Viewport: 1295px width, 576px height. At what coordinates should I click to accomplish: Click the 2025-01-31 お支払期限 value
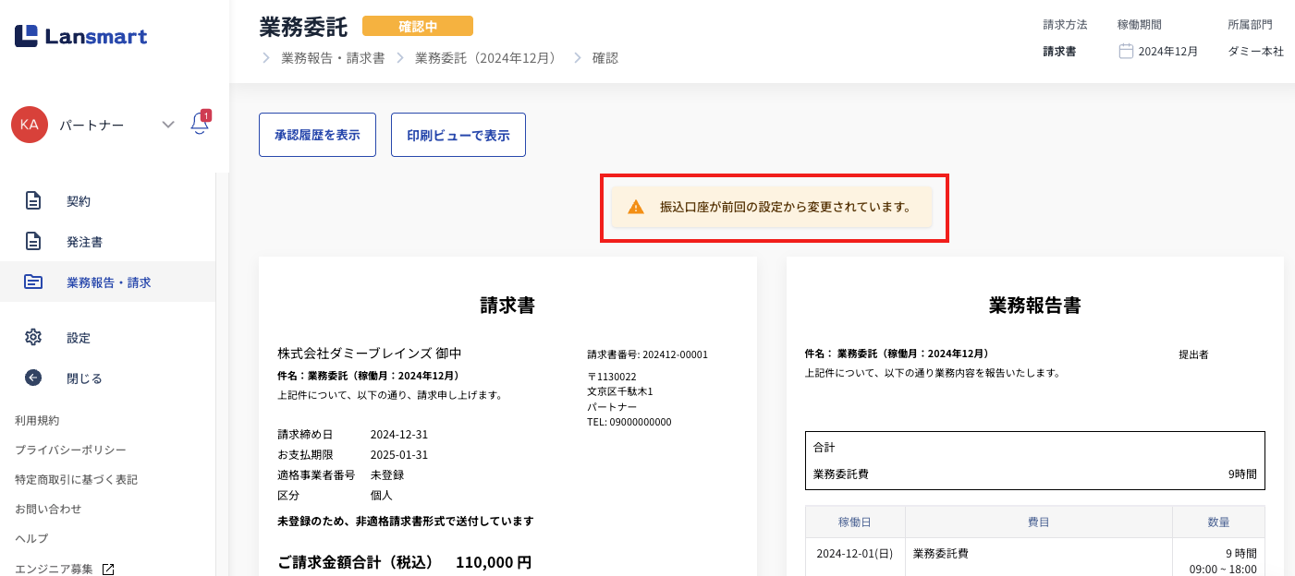399,455
